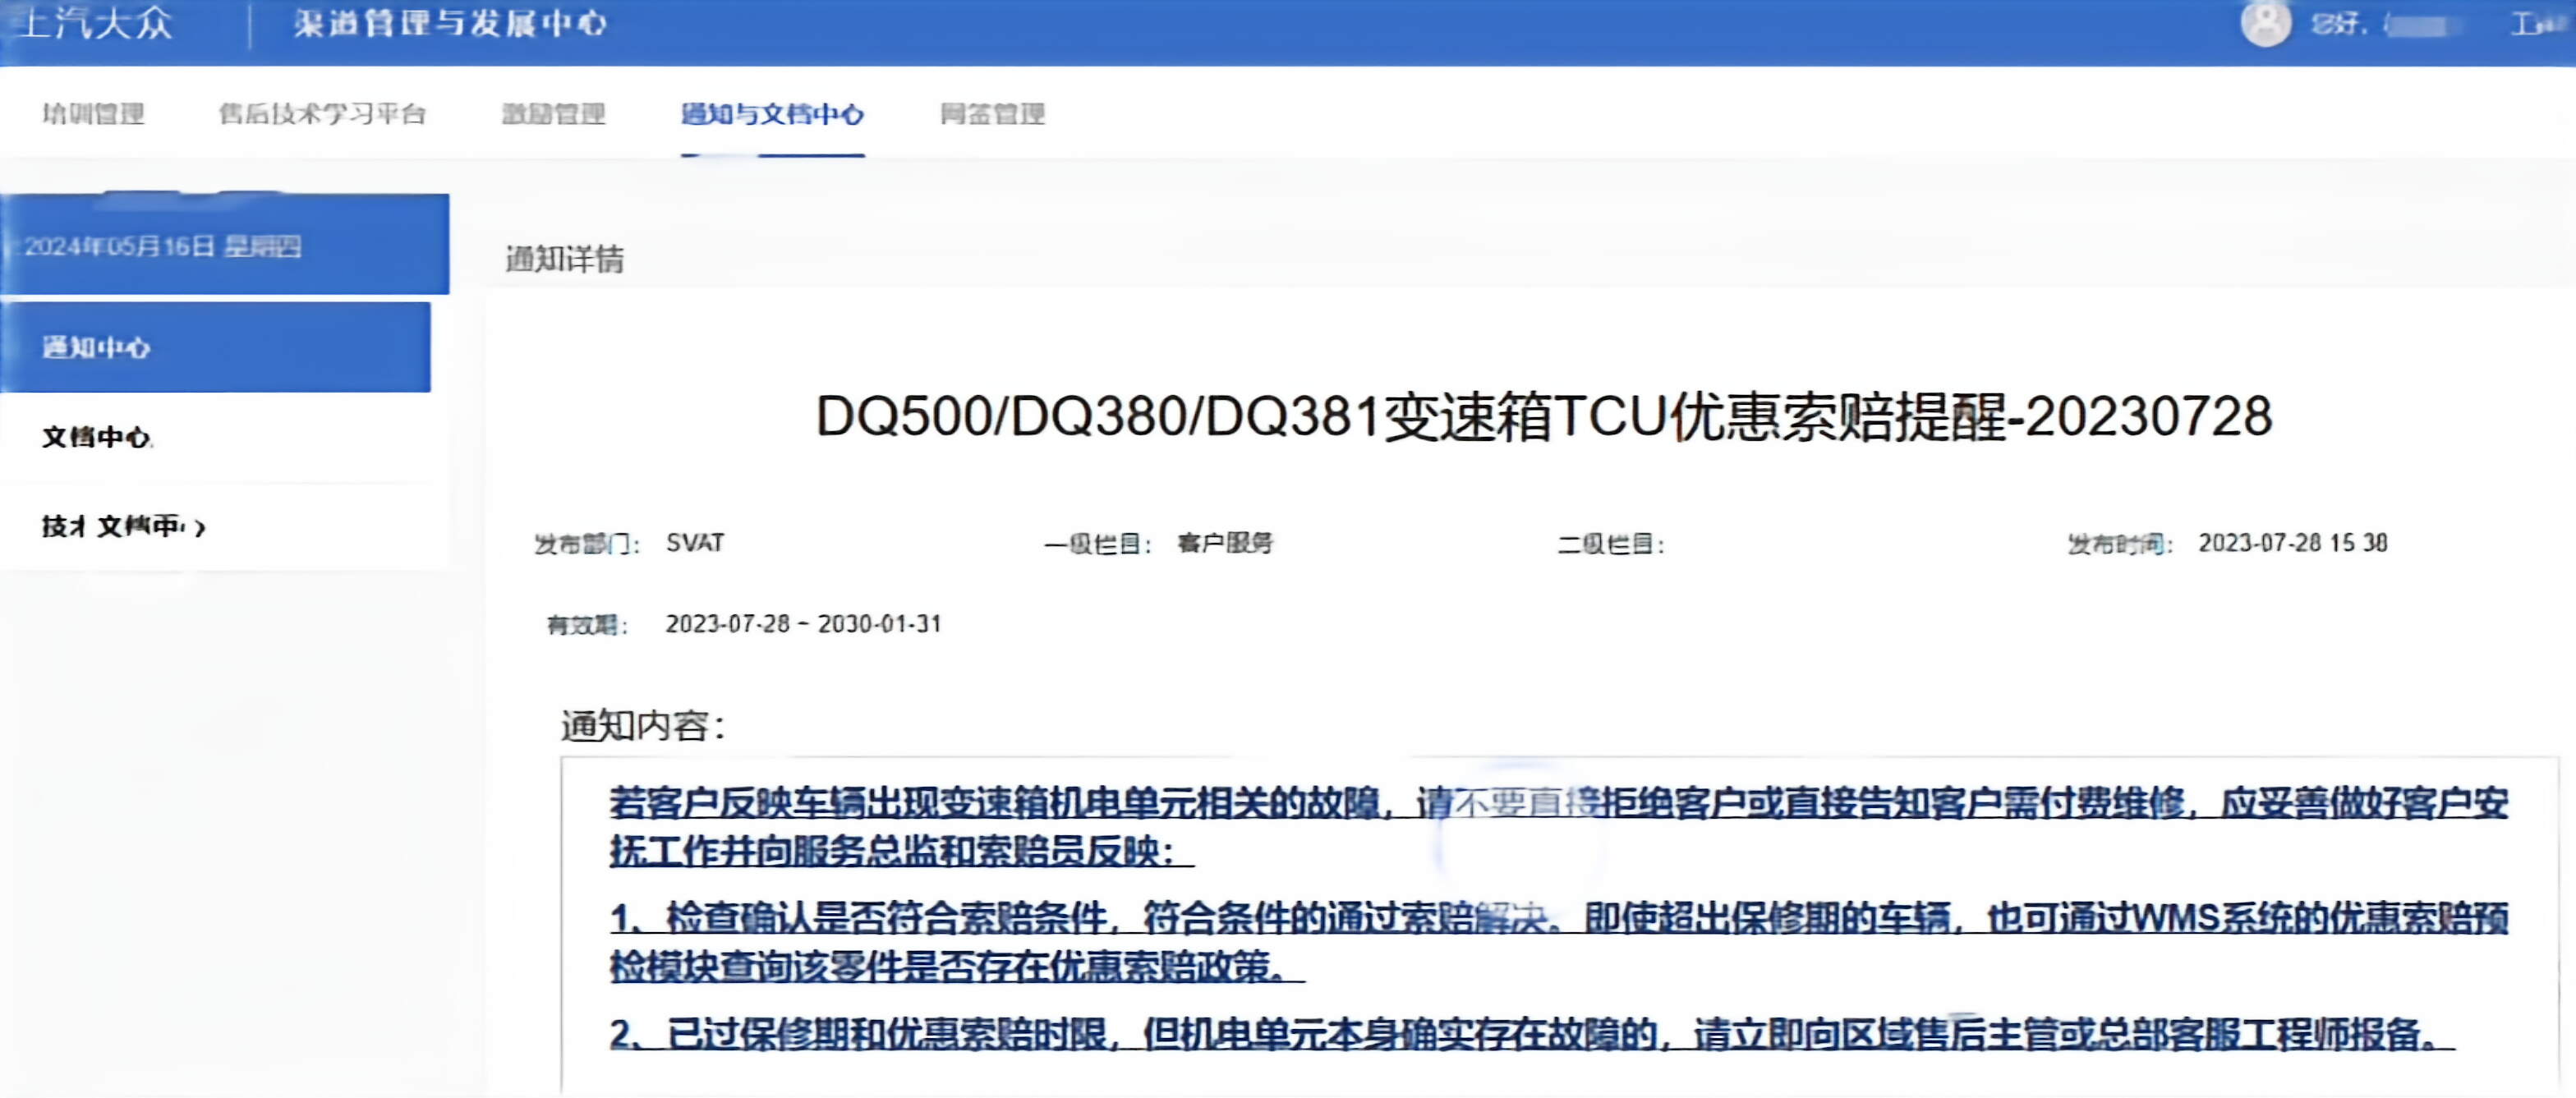The image size is (2576, 1098).
Task: Open 文档中心 in the sidebar
Action: 96,437
